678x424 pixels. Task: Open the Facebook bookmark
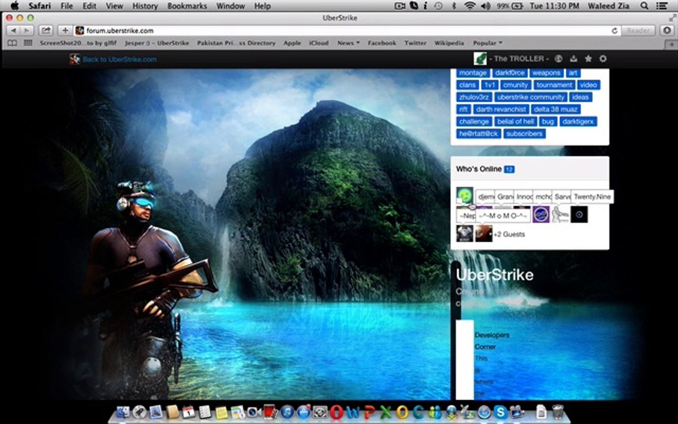click(382, 43)
